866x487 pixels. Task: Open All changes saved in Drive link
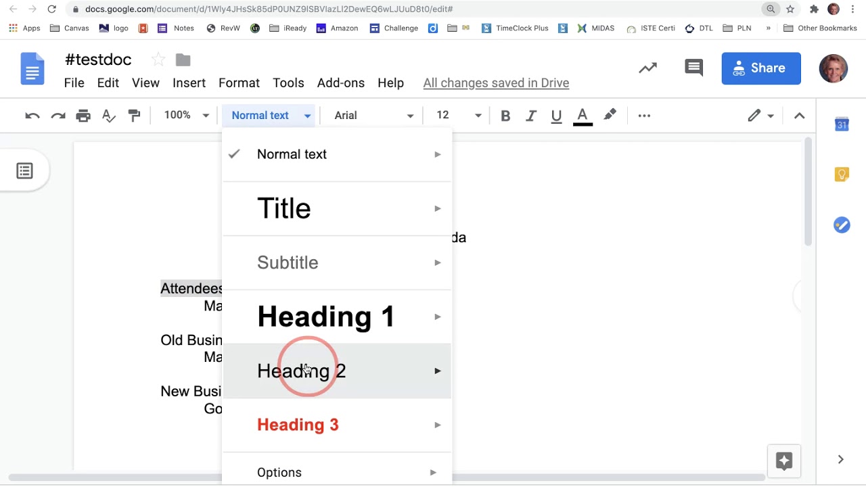(x=496, y=83)
